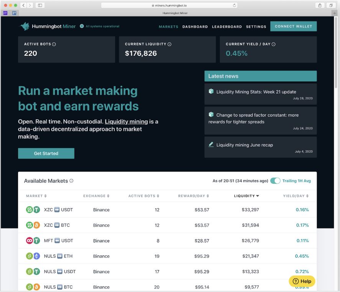
Task: Open the Liquidity mining link
Action: (x=126, y=122)
